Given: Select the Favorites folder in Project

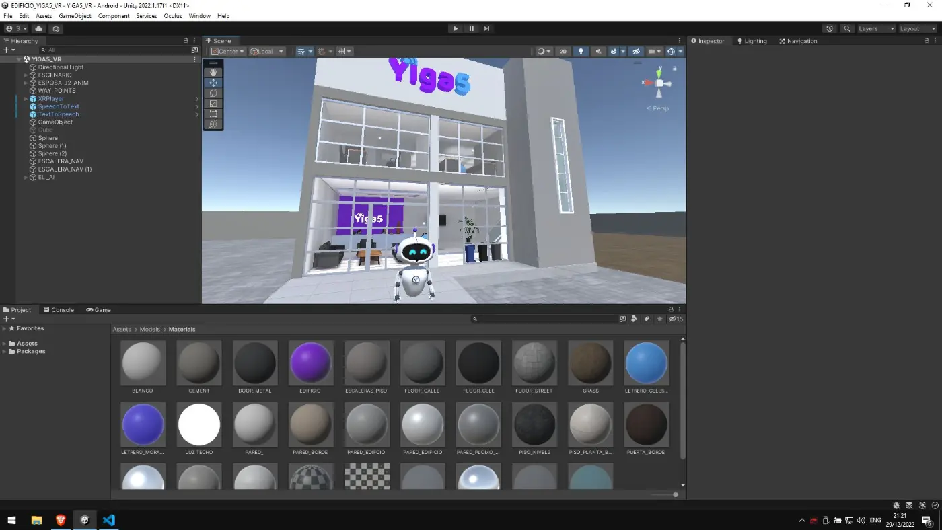Looking at the screenshot, I should coord(30,328).
